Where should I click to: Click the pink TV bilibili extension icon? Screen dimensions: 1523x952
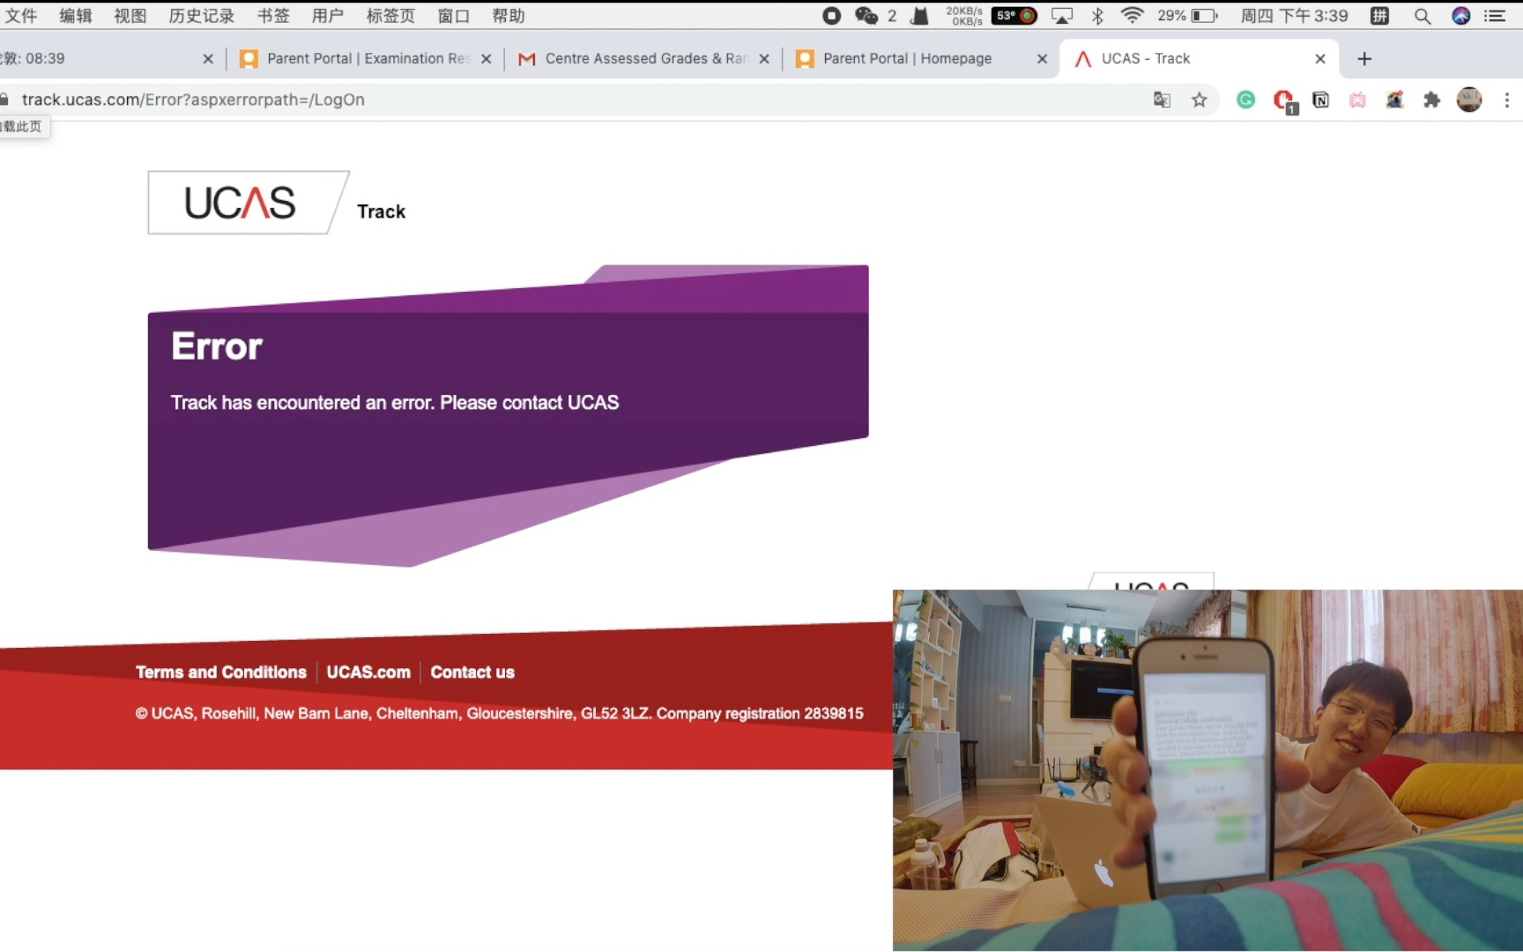1357,100
